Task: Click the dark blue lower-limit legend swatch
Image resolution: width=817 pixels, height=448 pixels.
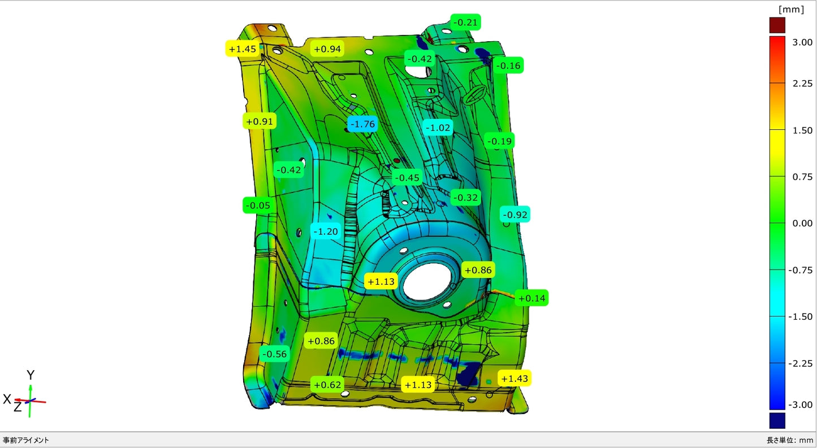Action: pos(777,420)
